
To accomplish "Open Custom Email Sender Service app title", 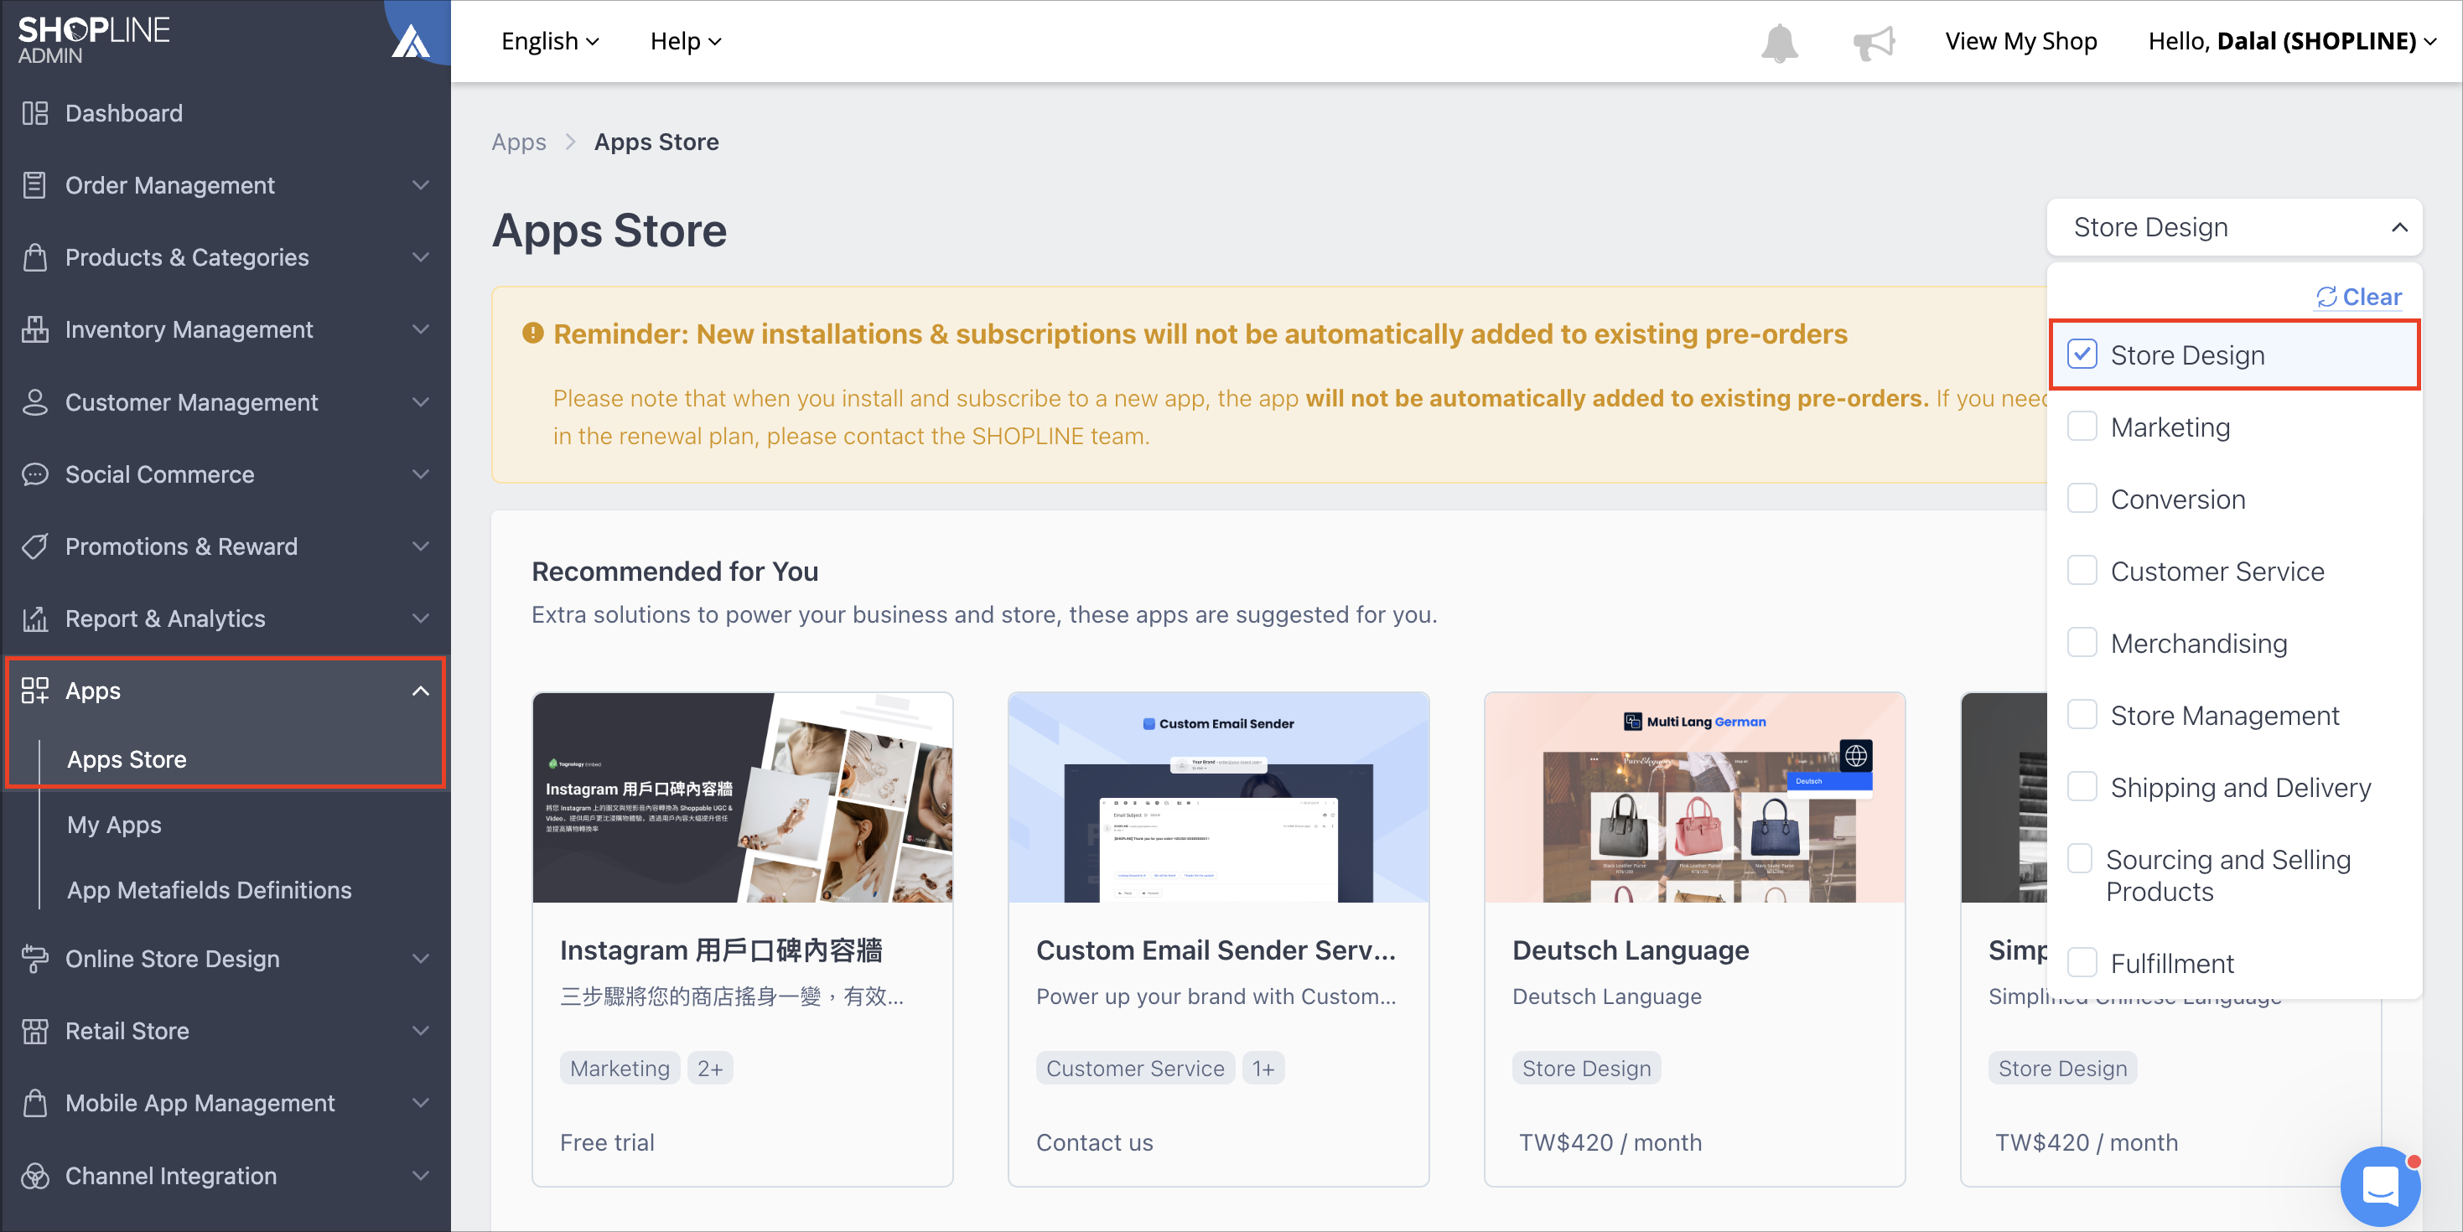I will point(1216,950).
